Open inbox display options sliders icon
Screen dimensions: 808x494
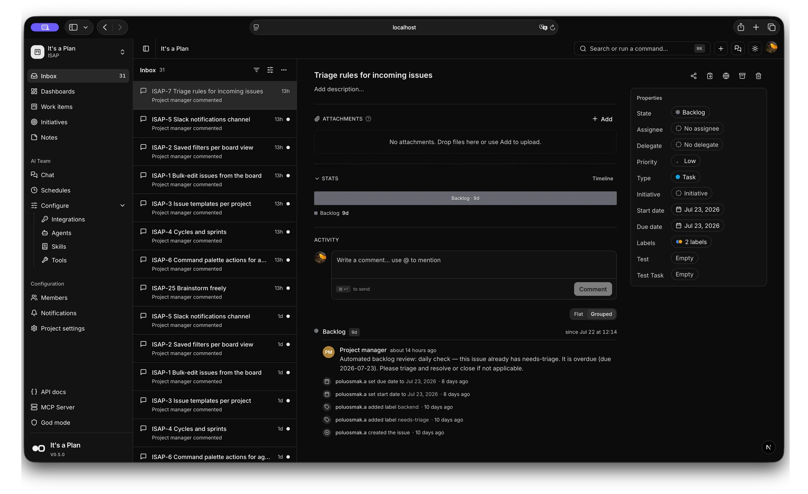(x=270, y=70)
